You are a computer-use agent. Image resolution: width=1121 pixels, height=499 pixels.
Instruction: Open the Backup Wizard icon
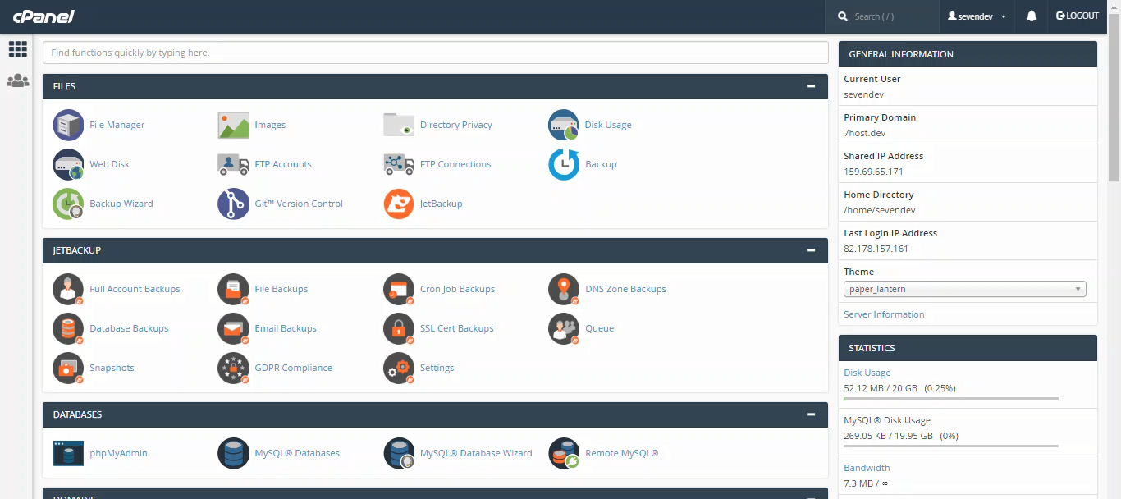tap(69, 204)
